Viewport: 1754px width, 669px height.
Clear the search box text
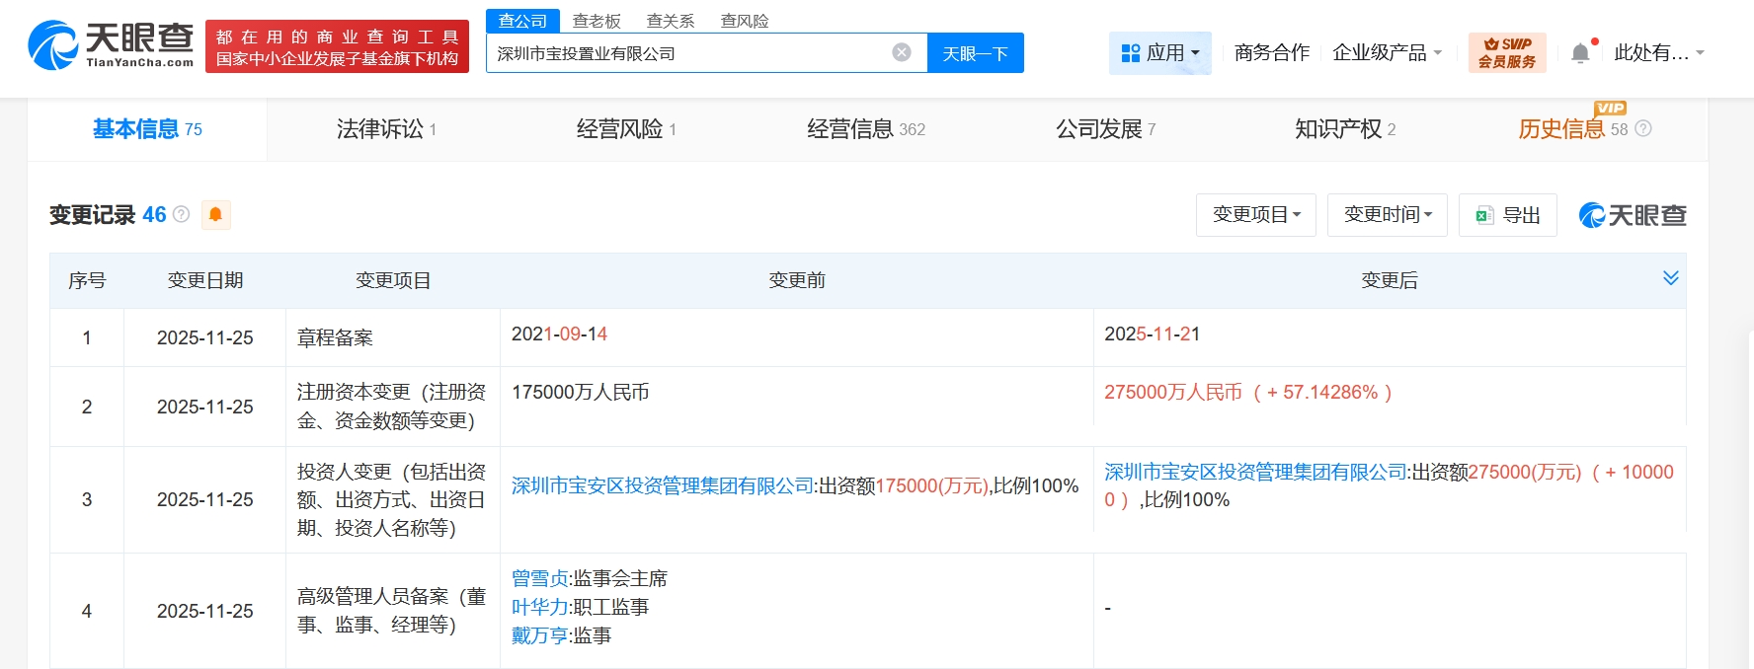click(x=901, y=52)
